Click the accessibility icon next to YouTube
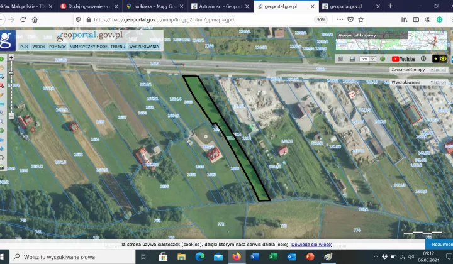The image size is (453, 264). tap(423, 58)
